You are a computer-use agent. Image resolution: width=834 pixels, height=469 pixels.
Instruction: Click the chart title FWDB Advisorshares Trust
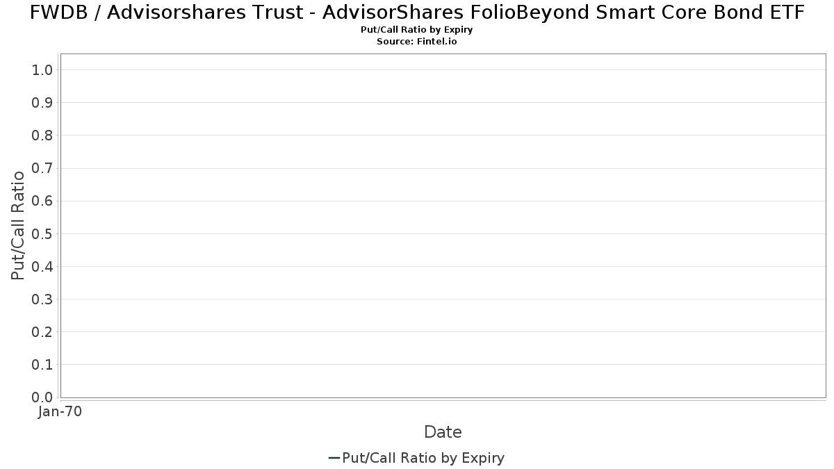[417, 13]
